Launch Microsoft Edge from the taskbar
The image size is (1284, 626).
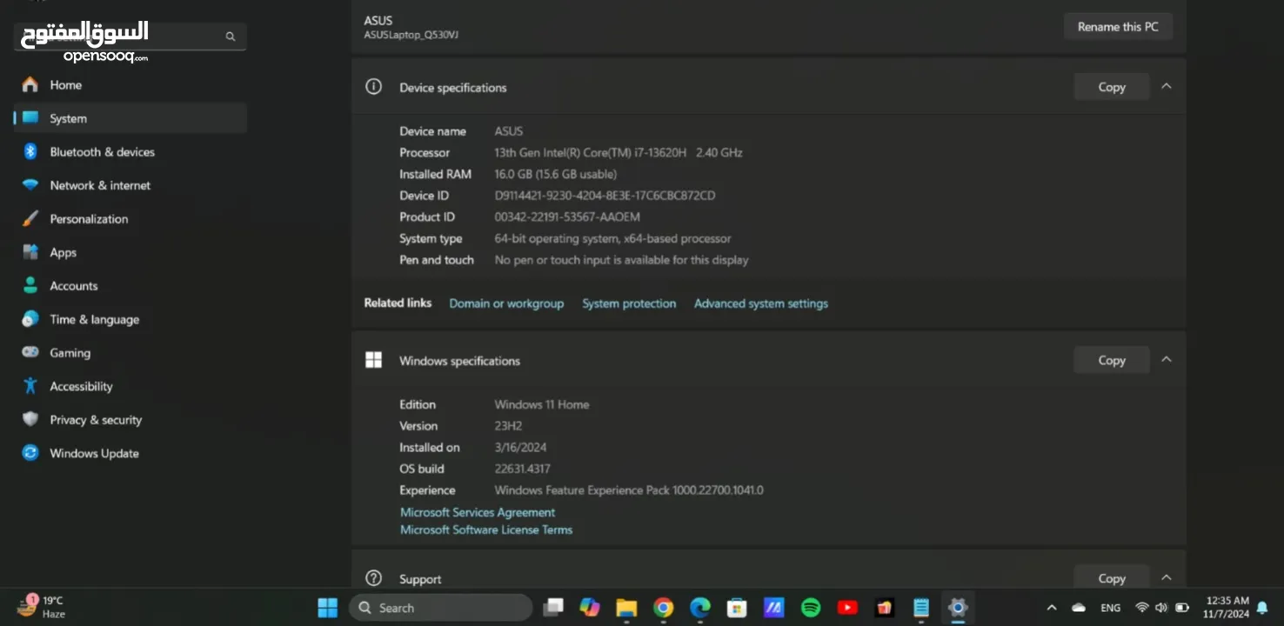[700, 608]
